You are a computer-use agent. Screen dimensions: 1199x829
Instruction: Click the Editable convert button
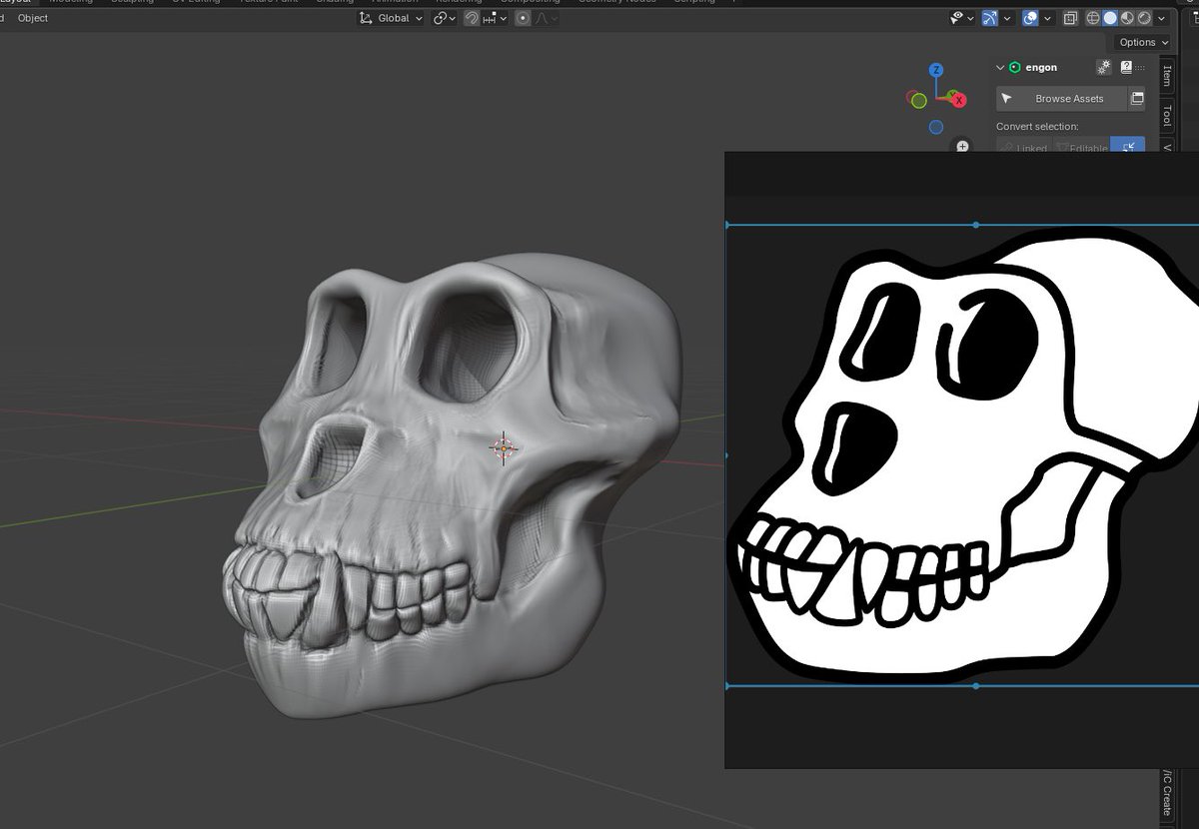coord(1083,146)
